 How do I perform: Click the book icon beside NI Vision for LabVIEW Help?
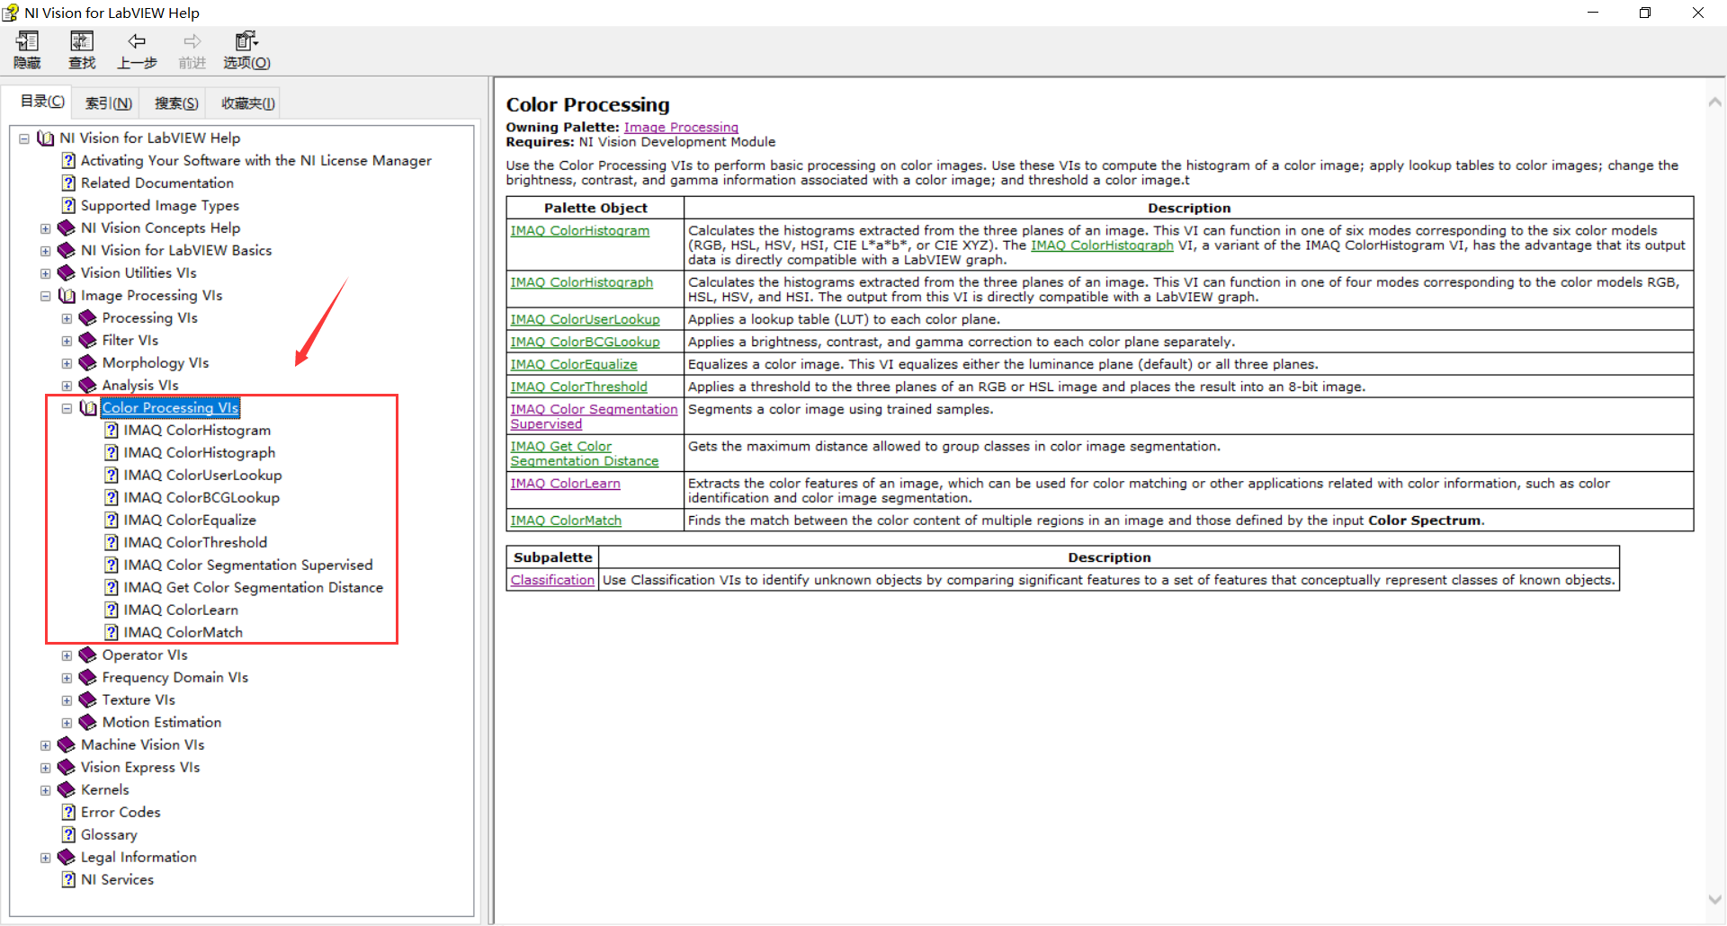coord(46,138)
